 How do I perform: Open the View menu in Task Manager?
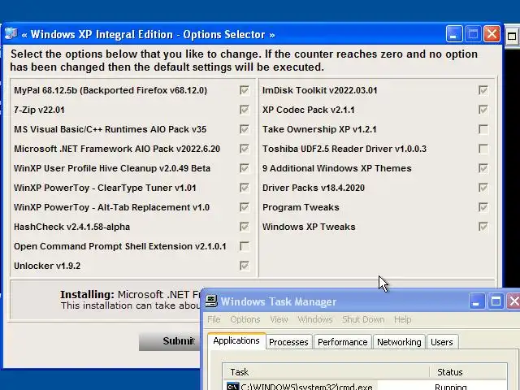click(279, 319)
